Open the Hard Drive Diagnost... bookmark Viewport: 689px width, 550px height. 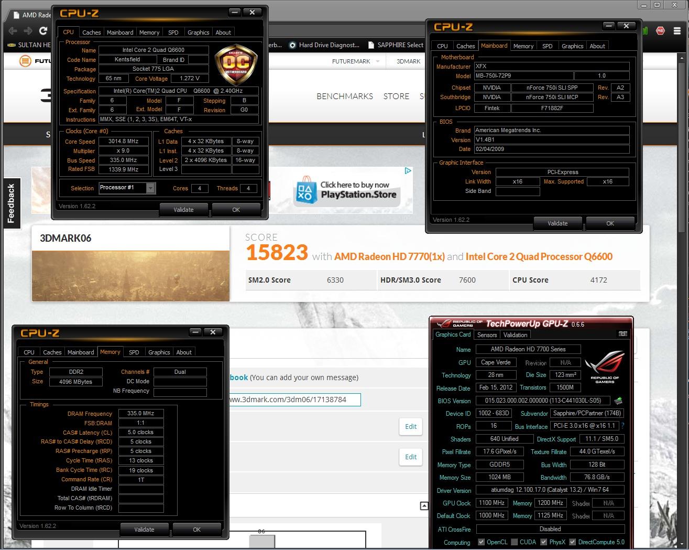pyautogui.click(x=324, y=45)
